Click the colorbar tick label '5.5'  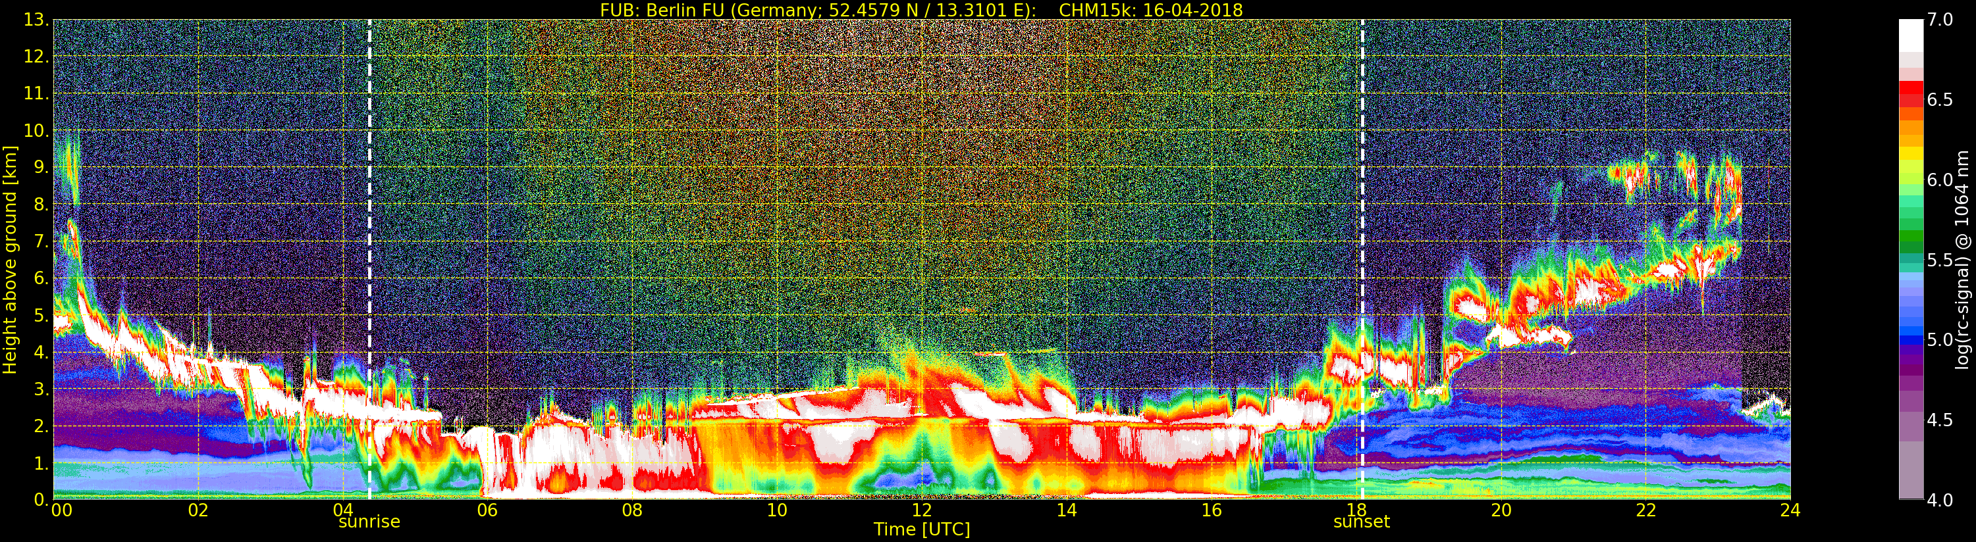[x=1940, y=260]
